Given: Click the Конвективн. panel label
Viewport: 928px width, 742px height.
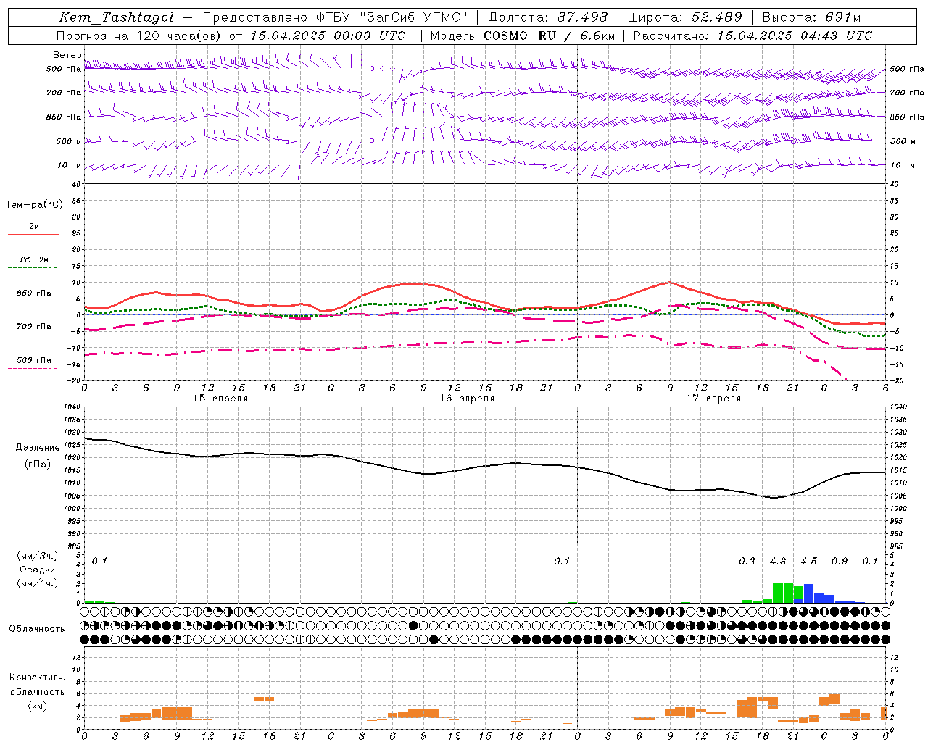Looking at the screenshot, I should pyautogui.click(x=37, y=678).
